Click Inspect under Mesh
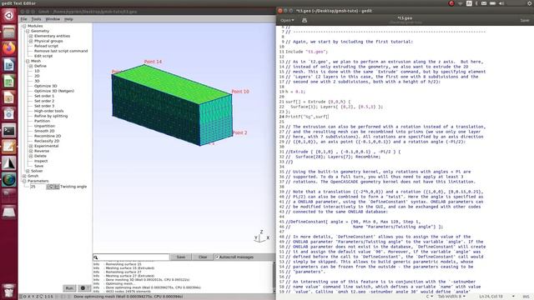Image resolution: width=534 pixels, height=300 pixels. [x=41, y=161]
